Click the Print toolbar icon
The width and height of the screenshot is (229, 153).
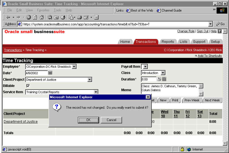80,17
